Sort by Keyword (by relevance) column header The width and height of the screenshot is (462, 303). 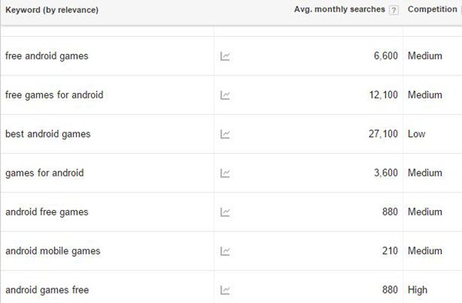pos(52,10)
